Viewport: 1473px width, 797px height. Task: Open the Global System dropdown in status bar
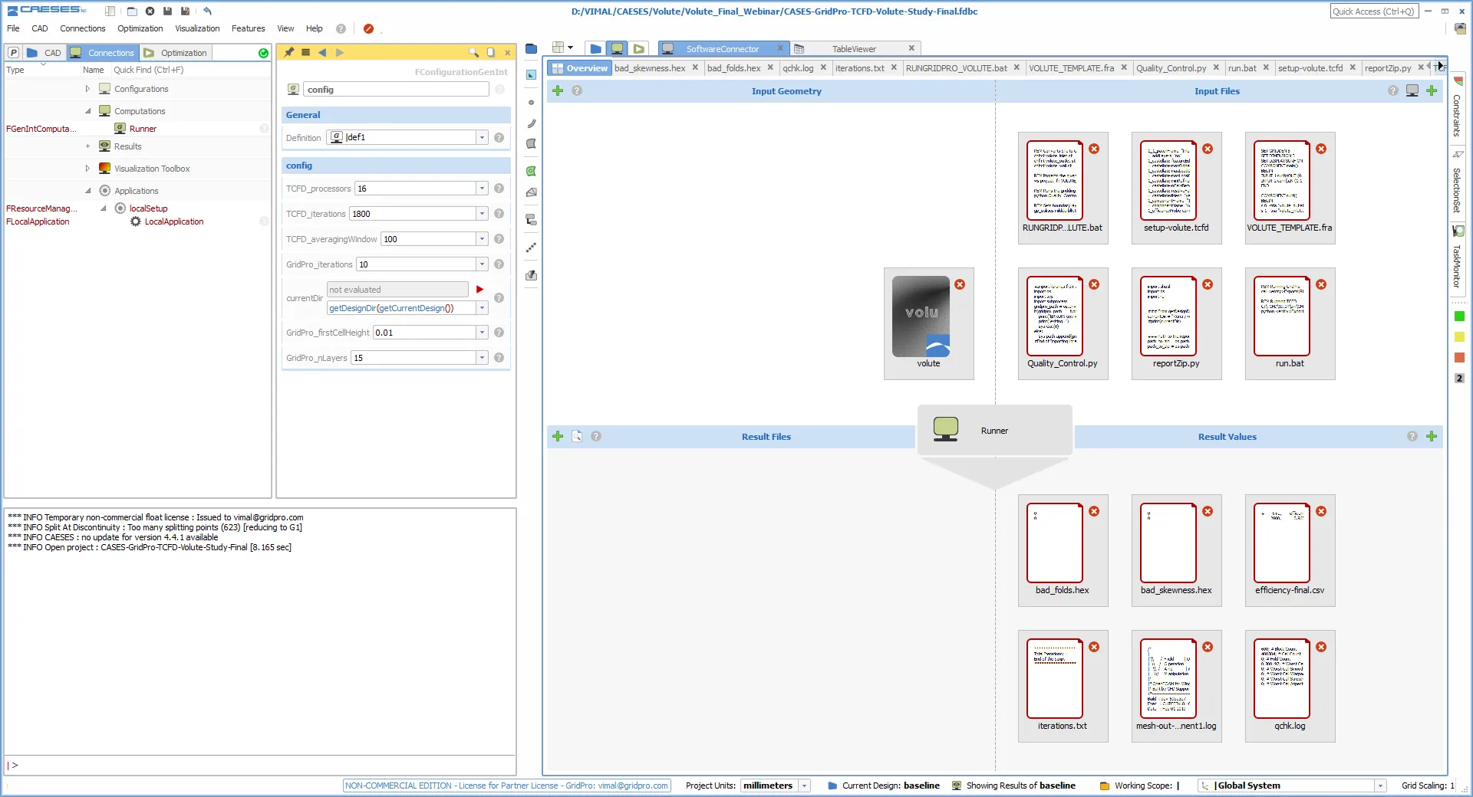1380,786
